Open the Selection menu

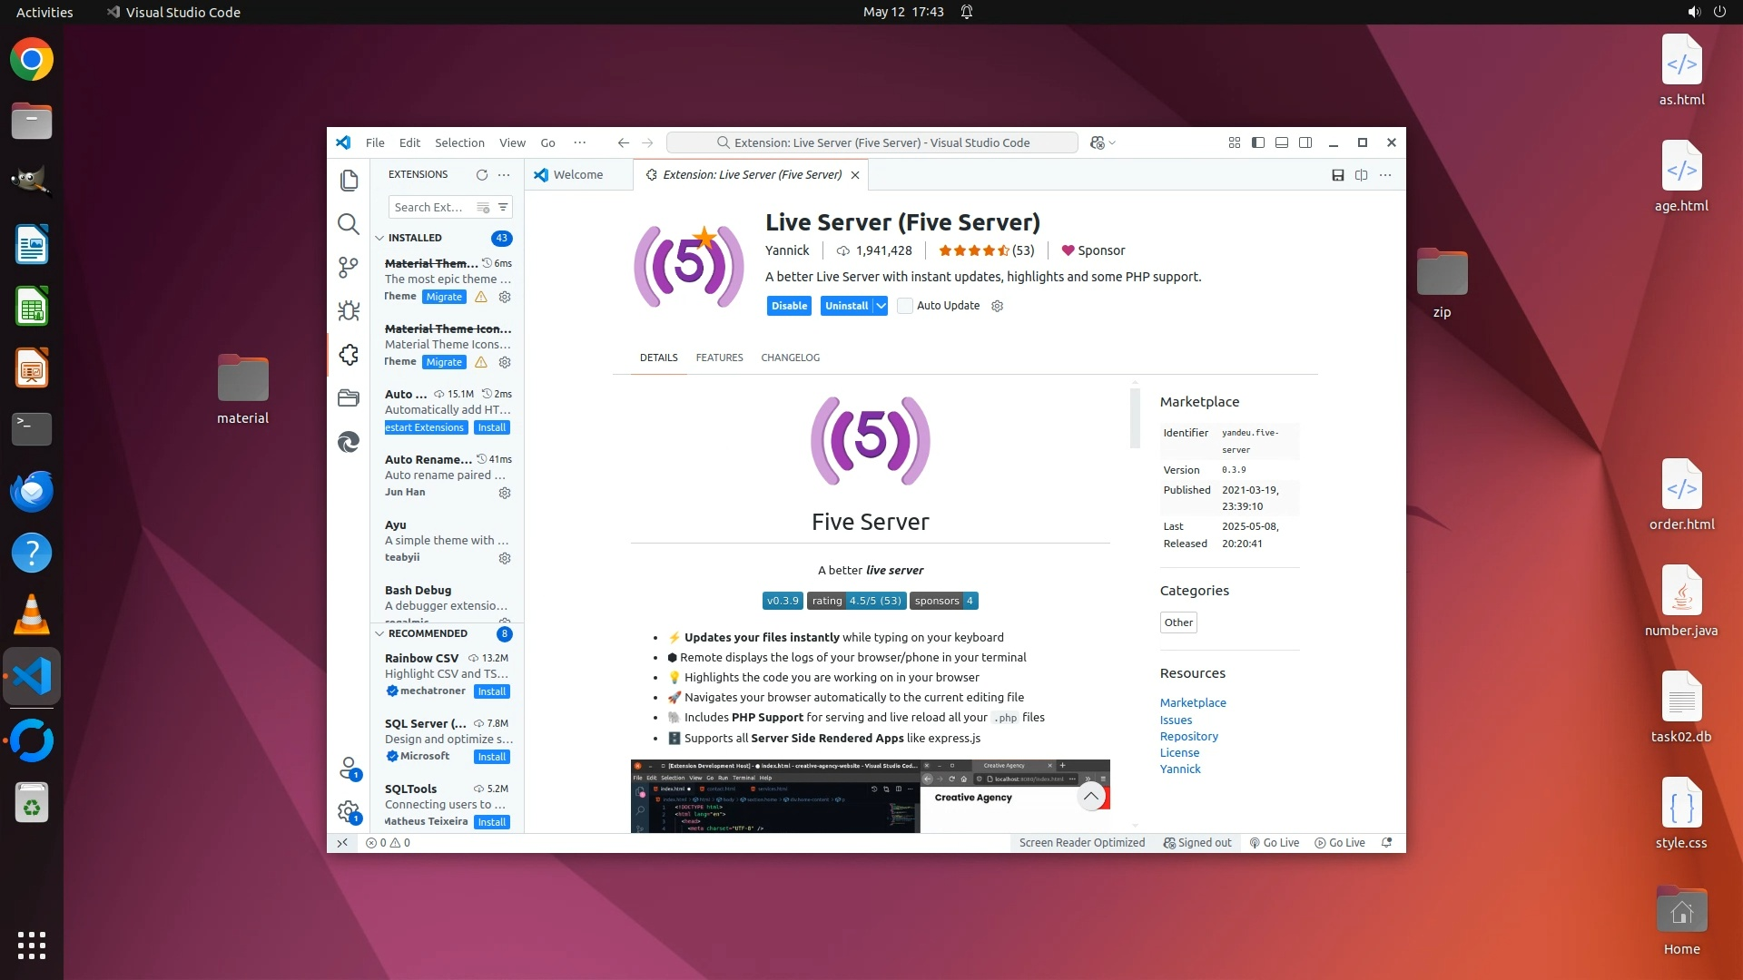click(x=459, y=142)
